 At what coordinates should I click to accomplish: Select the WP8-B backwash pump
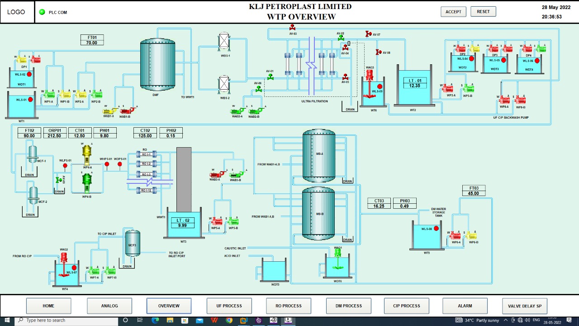520,100
